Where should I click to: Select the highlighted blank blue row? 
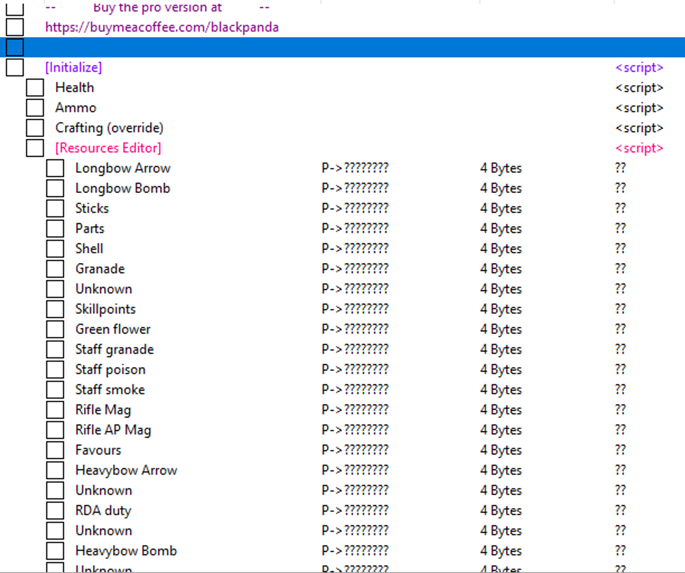(x=342, y=47)
